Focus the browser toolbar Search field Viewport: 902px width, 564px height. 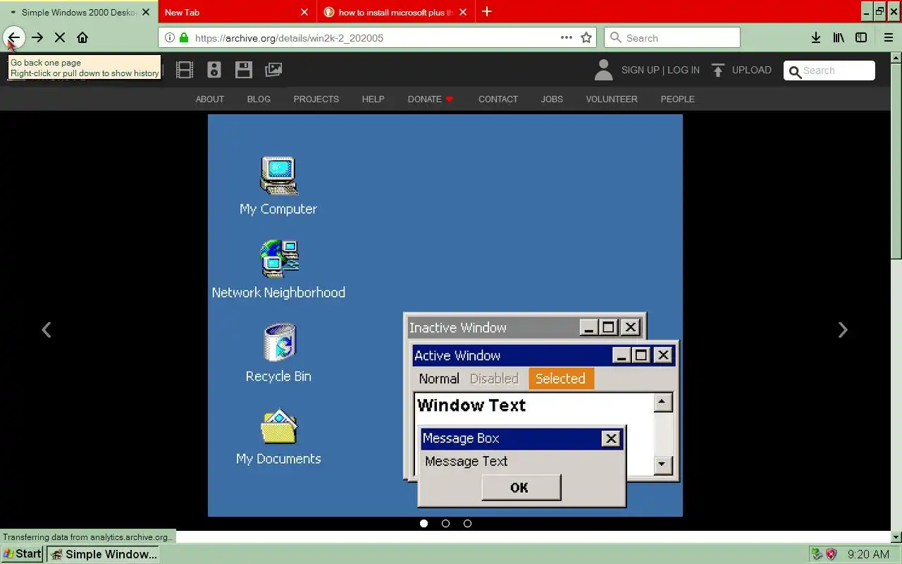click(672, 38)
